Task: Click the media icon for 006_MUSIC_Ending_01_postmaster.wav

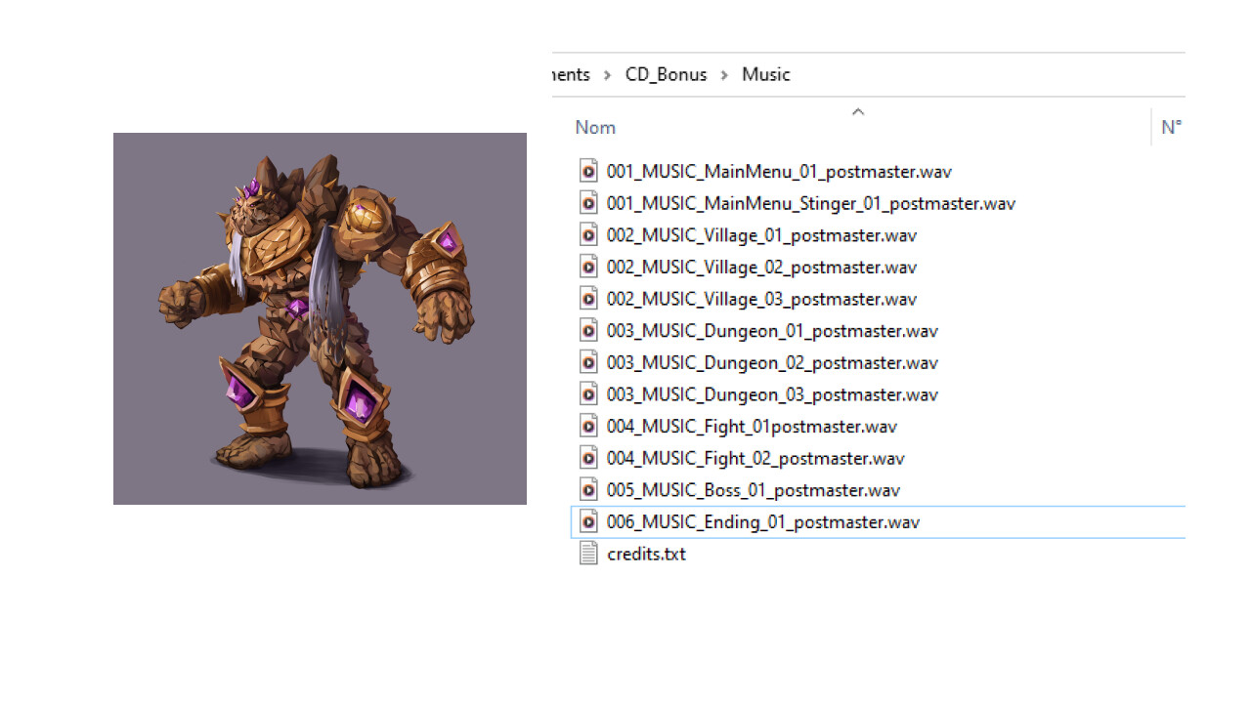Action: tap(588, 520)
